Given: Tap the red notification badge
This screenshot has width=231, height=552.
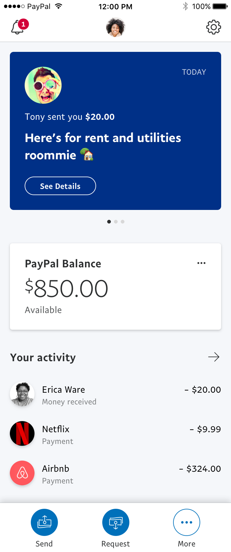Looking at the screenshot, I should [x=23, y=24].
